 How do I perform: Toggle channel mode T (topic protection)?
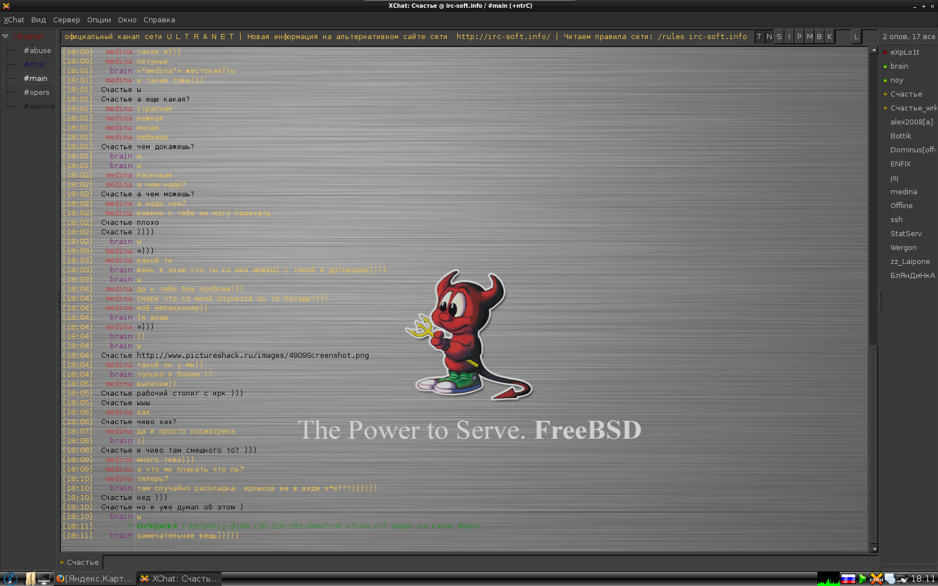coord(759,37)
